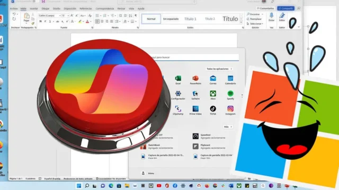Click the Windows Start button on taskbar
Viewport: 339px width, 190px height.
(79, 186)
